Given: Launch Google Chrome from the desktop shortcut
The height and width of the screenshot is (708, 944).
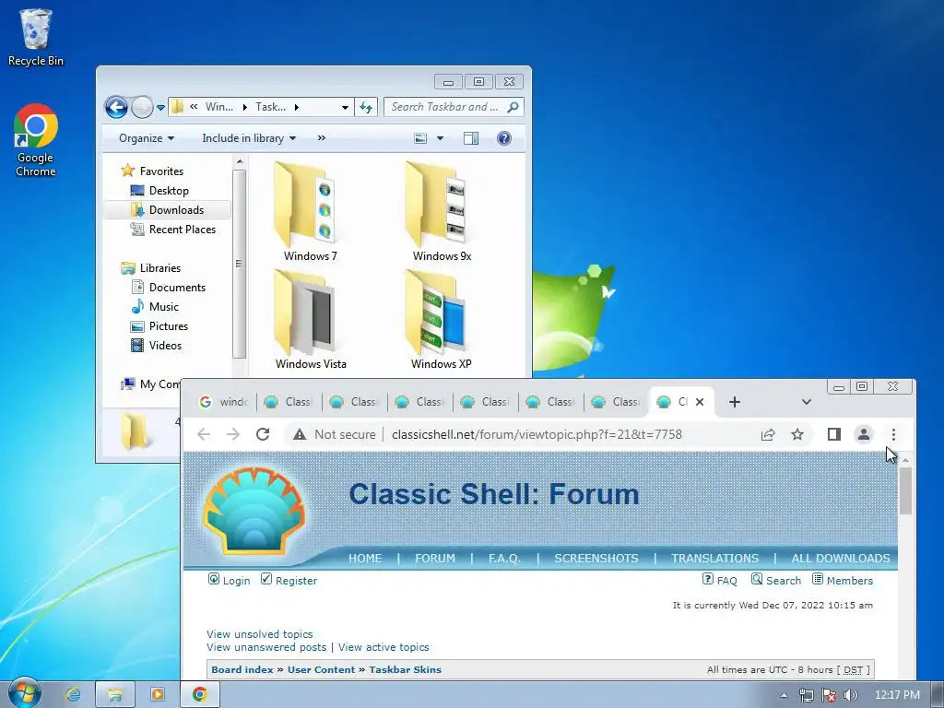Looking at the screenshot, I should click(x=36, y=140).
